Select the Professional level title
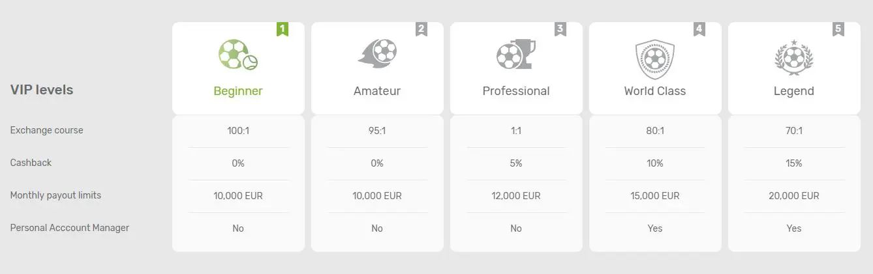The width and height of the screenshot is (873, 274). tap(516, 91)
